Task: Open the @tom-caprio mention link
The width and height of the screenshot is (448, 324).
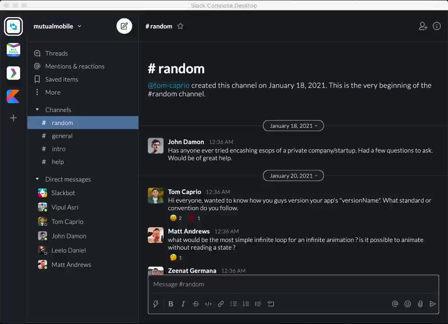Action: click(x=169, y=85)
